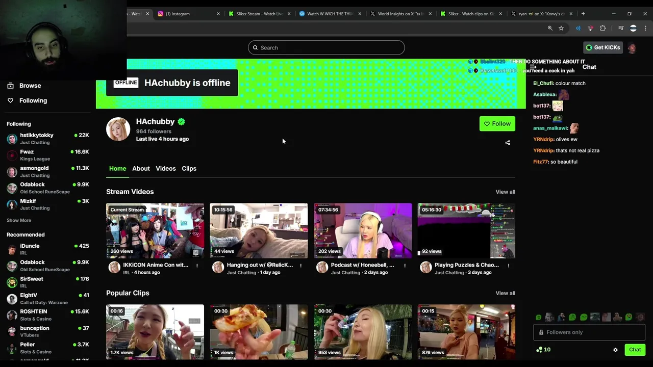Open EightV Call of Duty channel
The width and height of the screenshot is (653, 367).
[48, 299]
